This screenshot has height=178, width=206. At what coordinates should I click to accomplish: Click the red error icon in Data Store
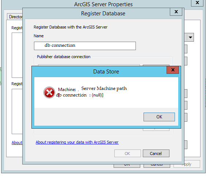point(49,92)
